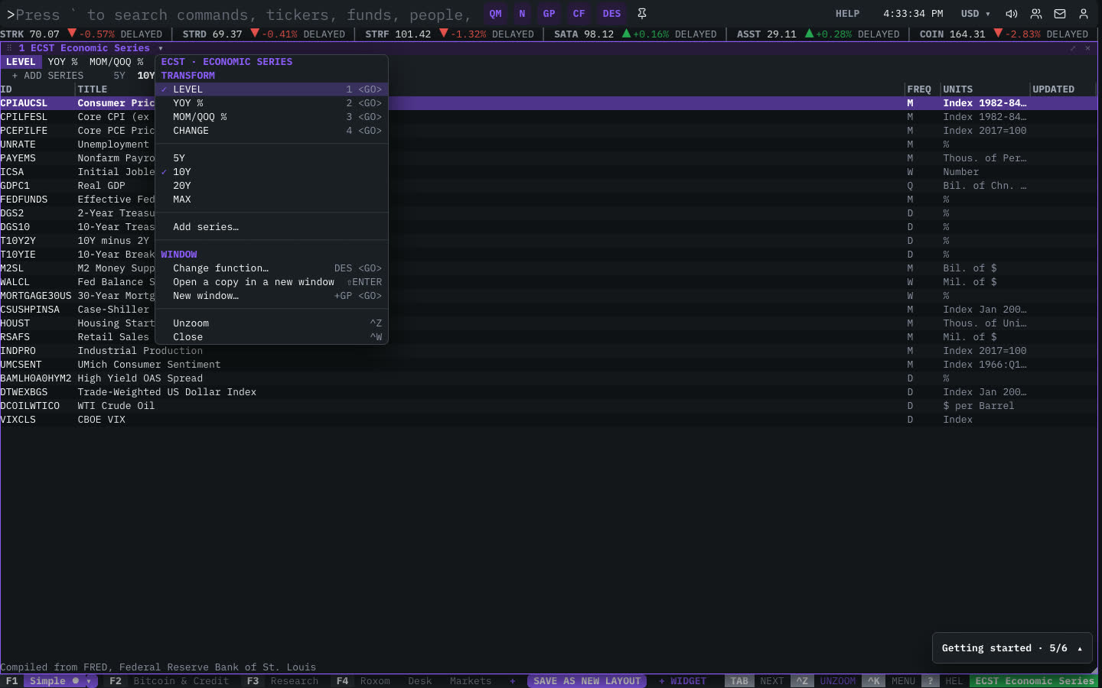Click Unzoom in the window menu

pos(272,323)
